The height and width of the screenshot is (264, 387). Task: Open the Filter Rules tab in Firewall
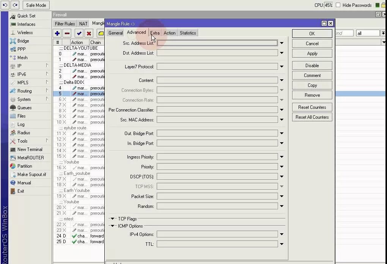65,24
